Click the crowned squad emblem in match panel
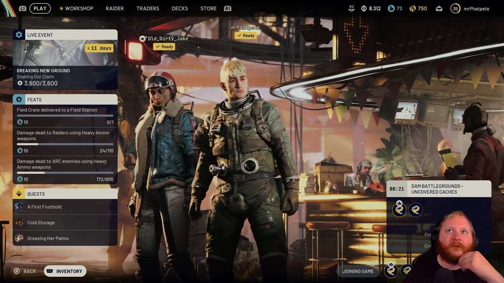Image resolution: width=504 pixels, height=283 pixels. coord(399,209)
